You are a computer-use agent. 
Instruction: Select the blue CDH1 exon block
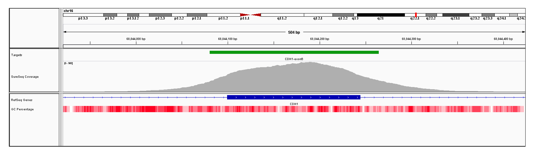point(294,97)
